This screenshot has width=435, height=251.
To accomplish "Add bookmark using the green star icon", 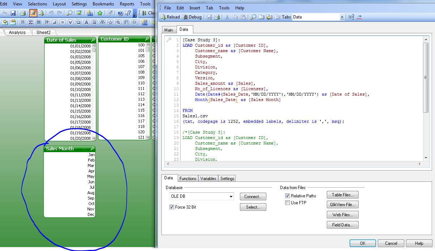I will [x=100, y=13].
